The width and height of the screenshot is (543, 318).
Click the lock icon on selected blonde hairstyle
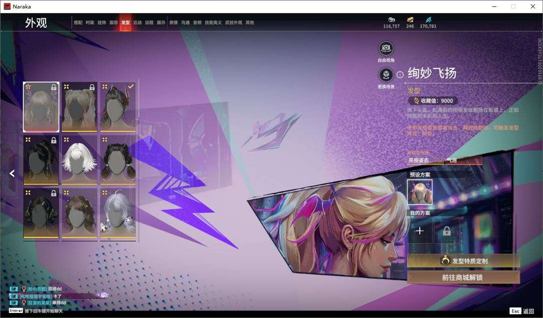(54, 88)
